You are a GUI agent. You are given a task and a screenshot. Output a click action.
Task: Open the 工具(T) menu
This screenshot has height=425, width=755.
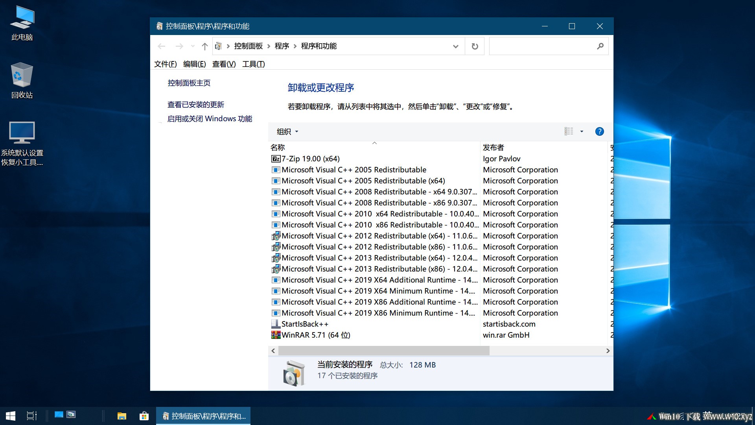tap(254, 64)
